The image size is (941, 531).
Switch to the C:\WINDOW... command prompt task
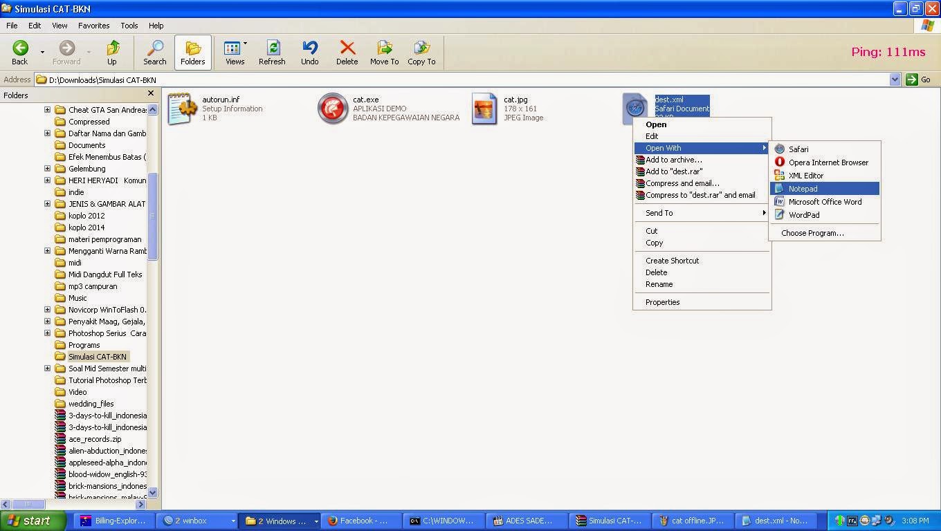[442, 521]
